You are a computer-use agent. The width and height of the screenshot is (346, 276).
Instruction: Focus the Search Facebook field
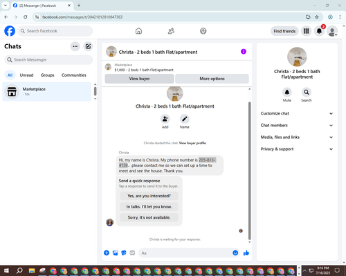pyautogui.click(x=55, y=31)
